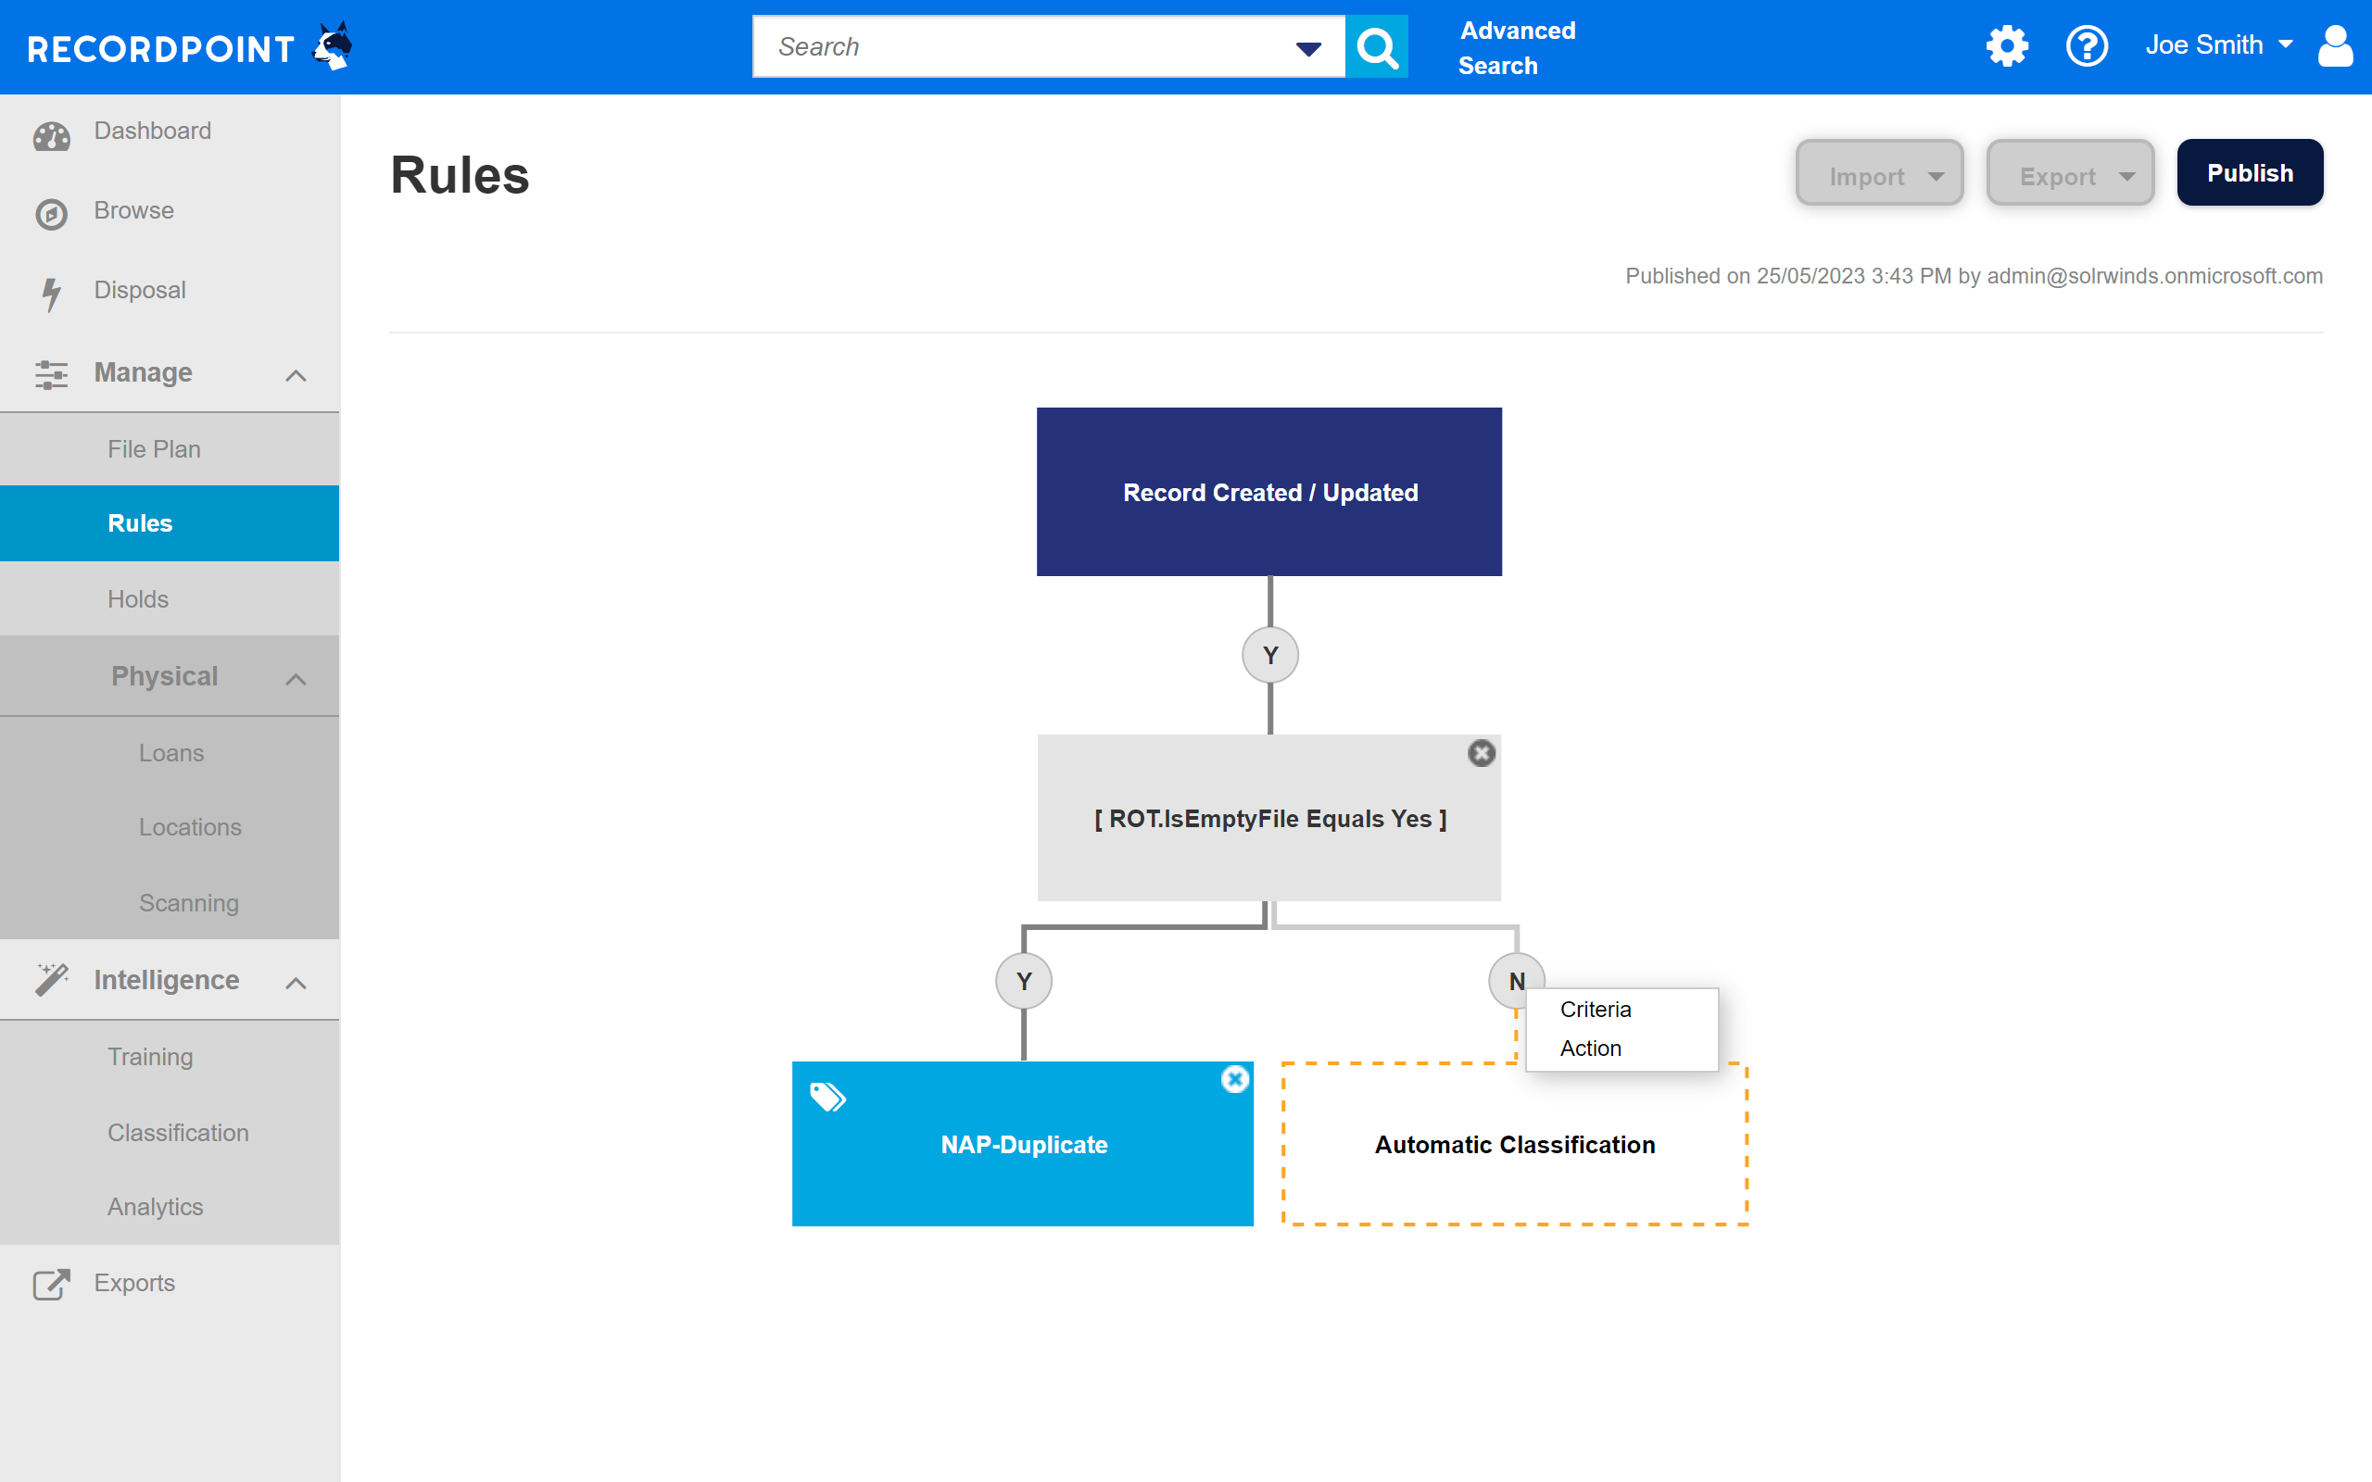Click the Browse compass icon
Image resolution: width=2372 pixels, height=1482 pixels.
pyautogui.click(x=52, y=213)
